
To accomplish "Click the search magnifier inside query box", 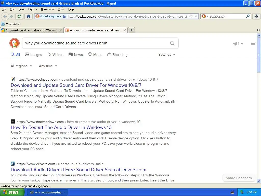I will pyautogui.click(x=172, y=43).
